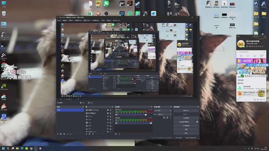Click 开始录制 start recording button

tap(186, 118)
